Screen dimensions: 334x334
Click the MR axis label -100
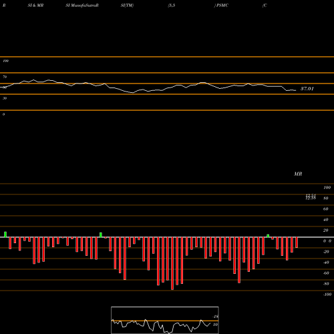click(327, 295)
